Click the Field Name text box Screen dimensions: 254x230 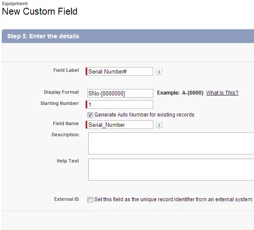[x=120, y=125]
